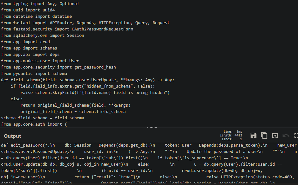This screenshot has height=185, width=298.
Task: Copy raw output to clipboard
Action: (264, 136)
